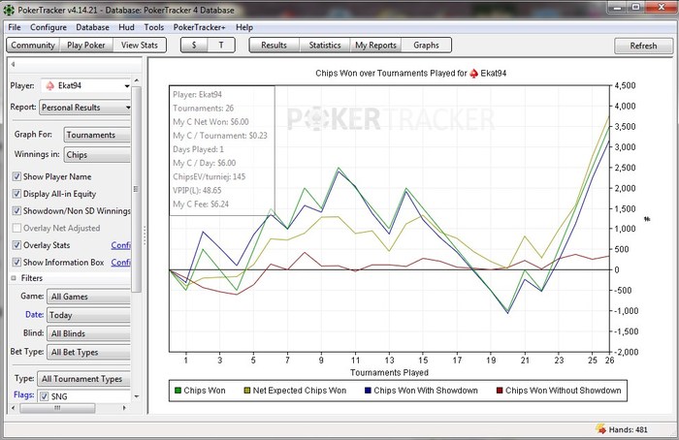Open the Graphs tab
Screen dimensions: 679x440
pyautogui.click(x=426, y=45)
